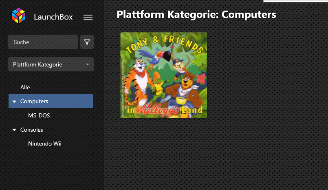Click into the Suche search field
Image resolution: width=328 pixels, height=190 pixels.
pyautogui.click(x=43, y=42)
